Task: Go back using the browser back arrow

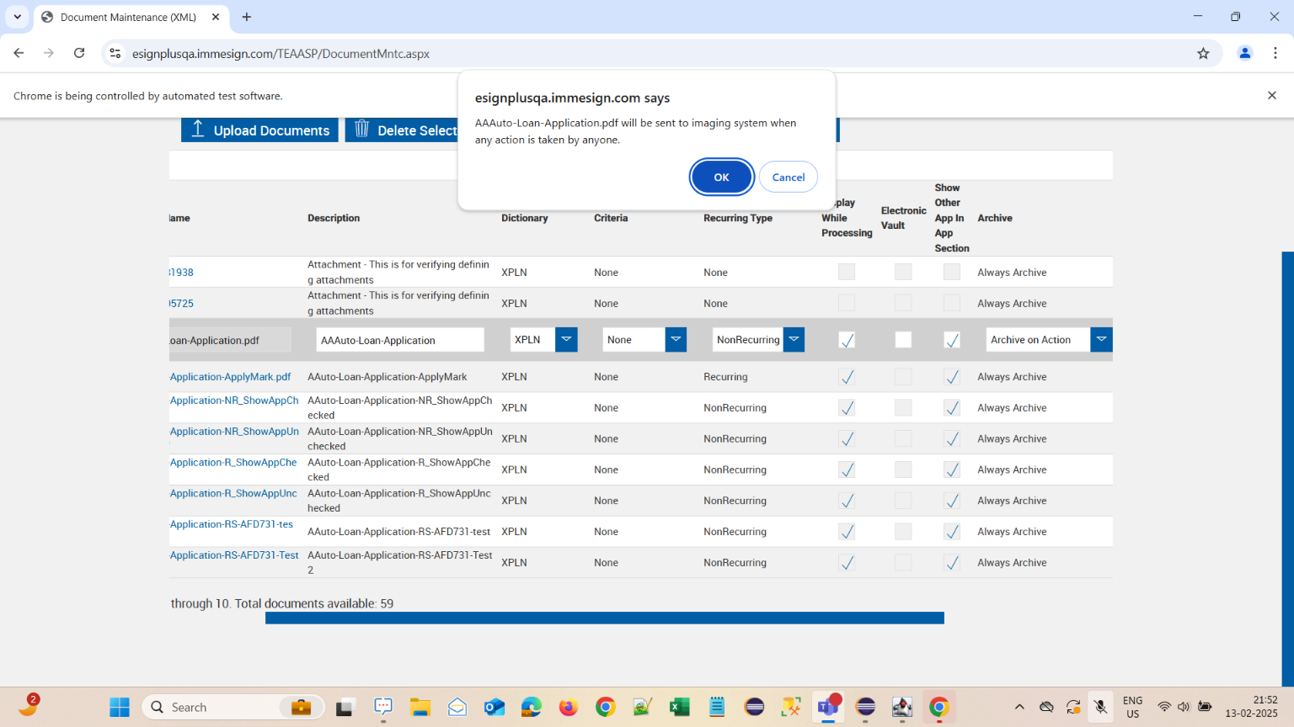Action: click(x=19, y=53)
